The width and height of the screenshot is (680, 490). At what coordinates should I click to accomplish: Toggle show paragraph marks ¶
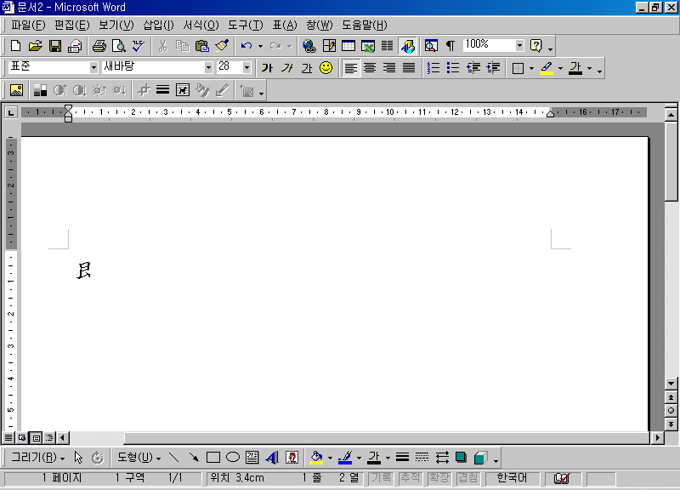(x=450, y=46)
